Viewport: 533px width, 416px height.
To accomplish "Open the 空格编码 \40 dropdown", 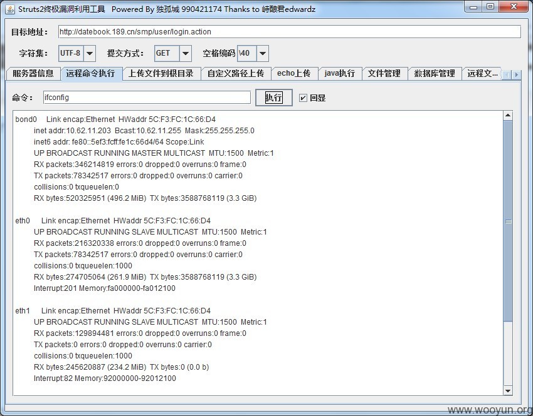I will pos(262,53).
